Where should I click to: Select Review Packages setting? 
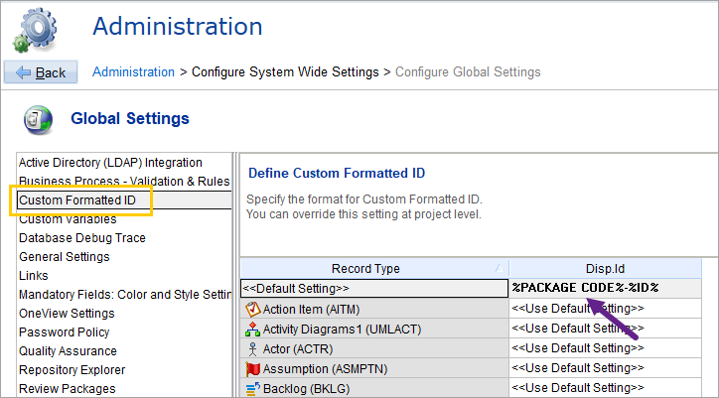(x=68, y=388)
